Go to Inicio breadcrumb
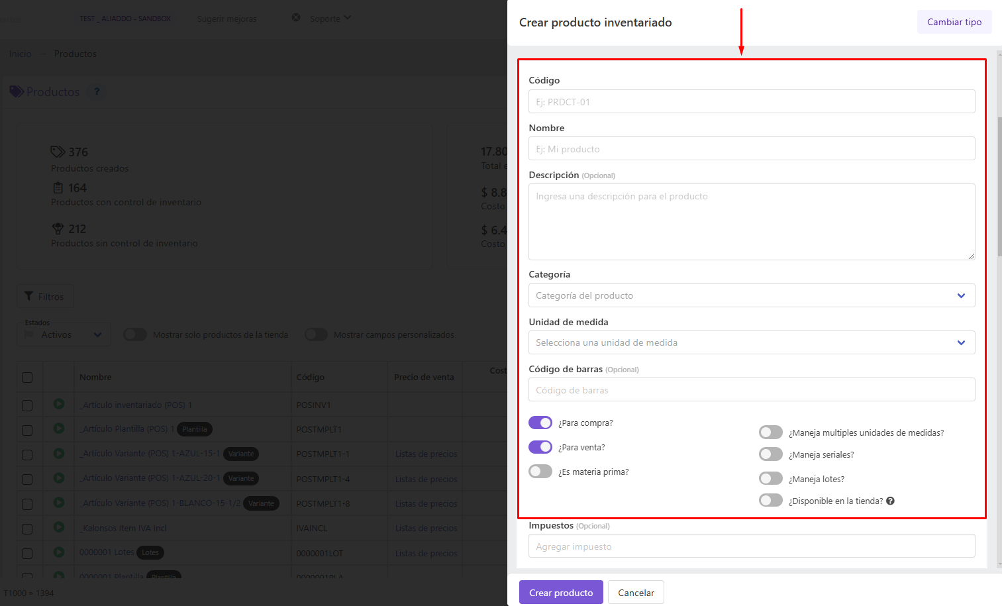The image size is (1002, 606). coord(20,54)
